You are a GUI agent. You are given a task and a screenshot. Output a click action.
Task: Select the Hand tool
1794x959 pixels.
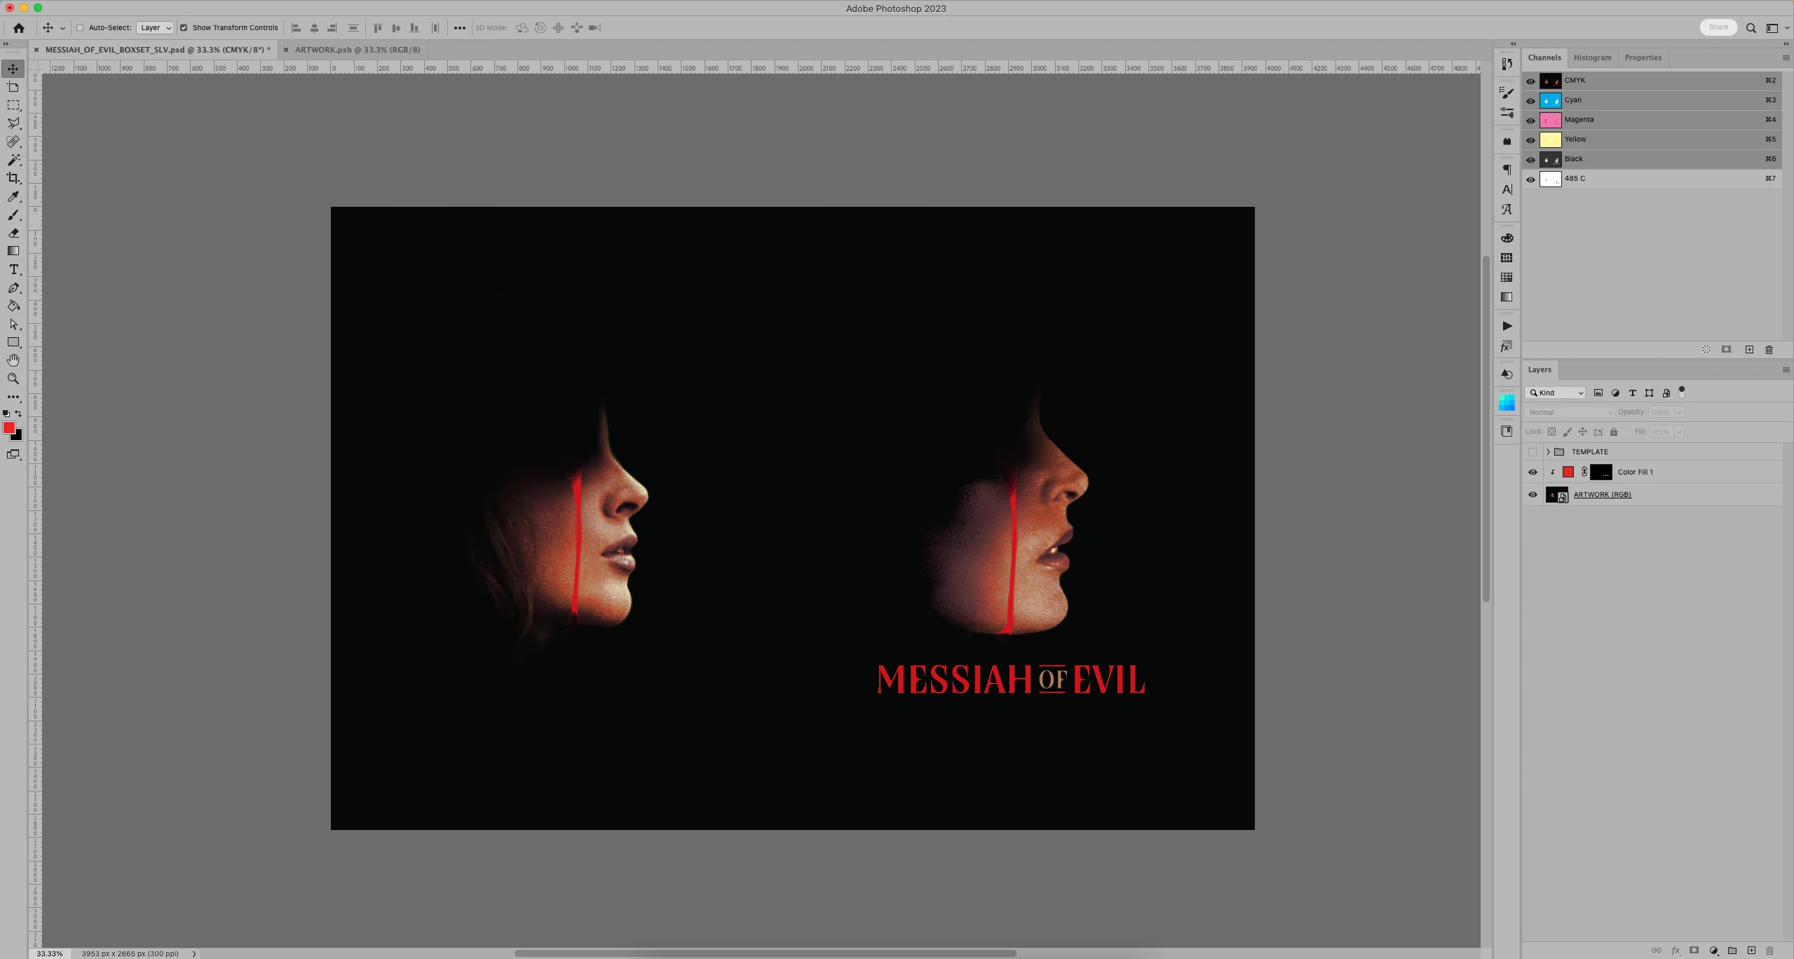click(x=13, y=360)
